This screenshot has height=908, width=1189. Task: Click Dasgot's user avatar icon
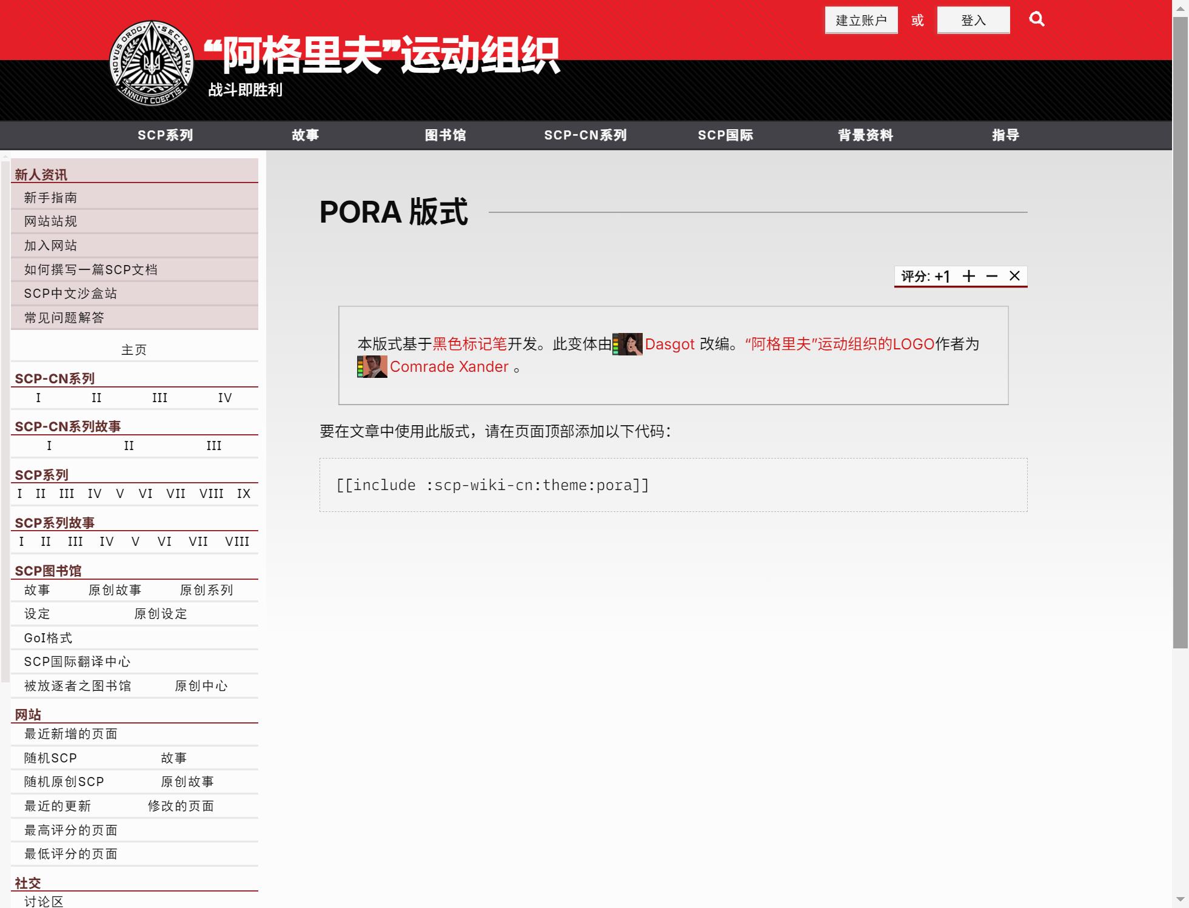click(x=628, y=344)
